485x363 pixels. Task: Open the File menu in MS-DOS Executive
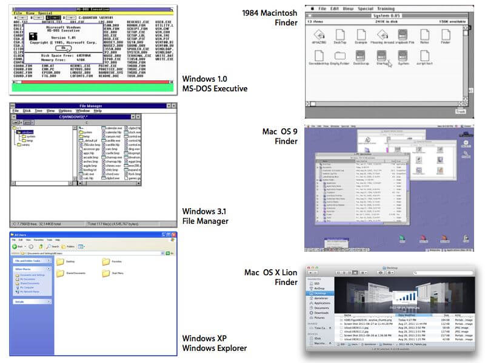point(18,13)
